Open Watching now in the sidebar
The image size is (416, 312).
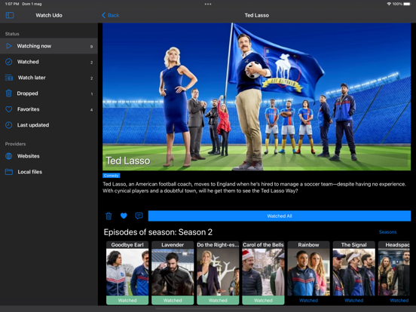[49, 46]
